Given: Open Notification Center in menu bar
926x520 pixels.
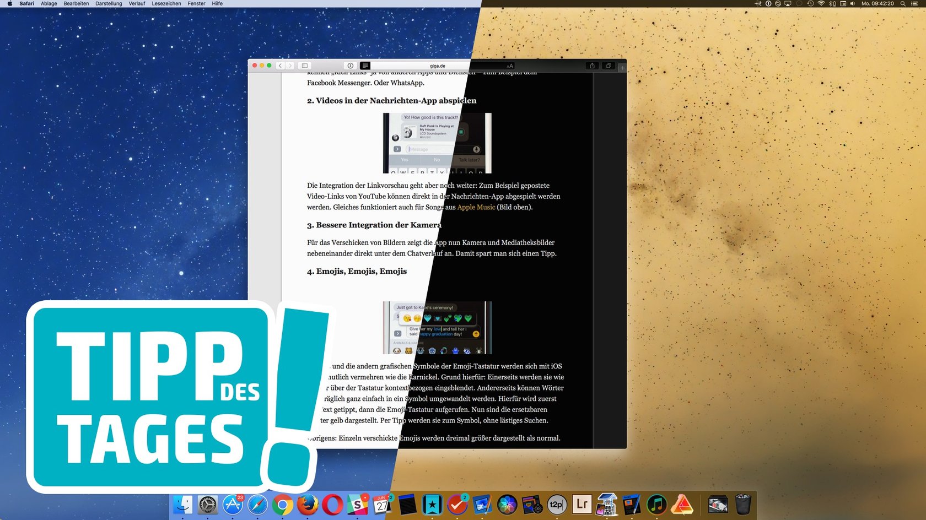Looking at the screenshot, I should tap(914, 3).
